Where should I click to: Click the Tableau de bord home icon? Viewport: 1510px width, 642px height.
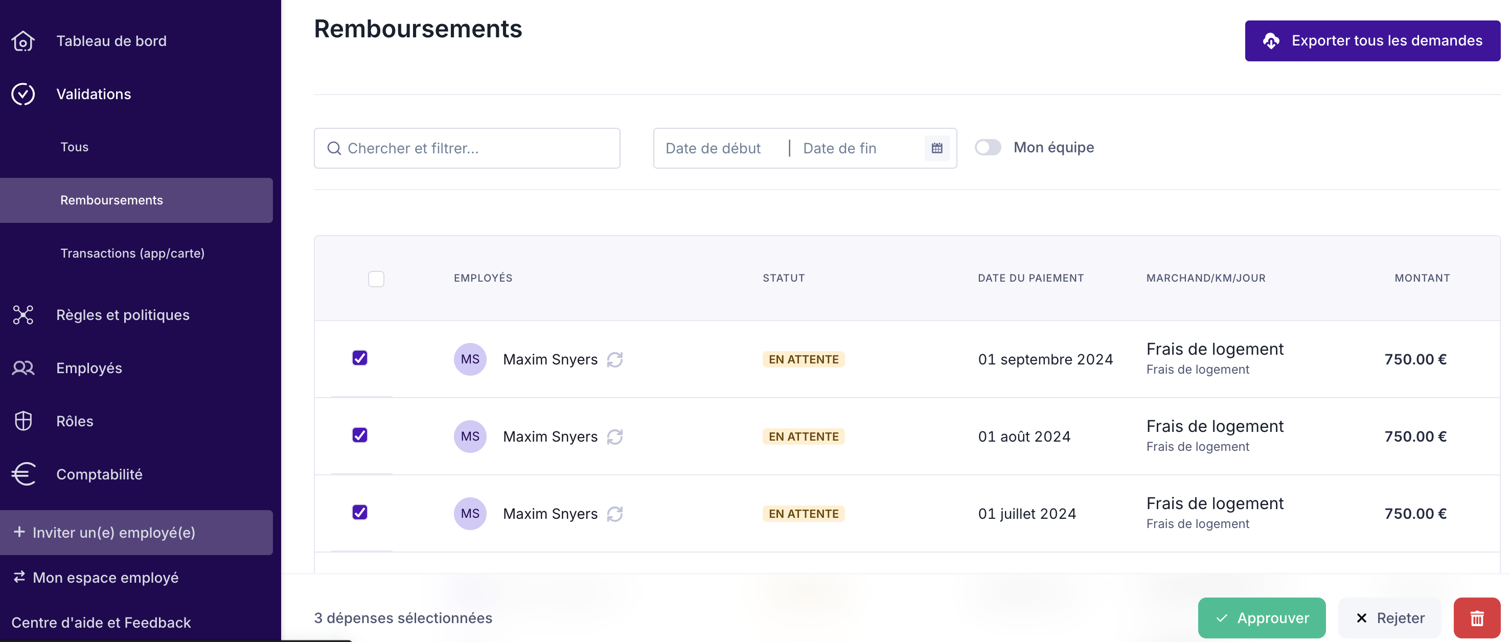coord(23,41)
